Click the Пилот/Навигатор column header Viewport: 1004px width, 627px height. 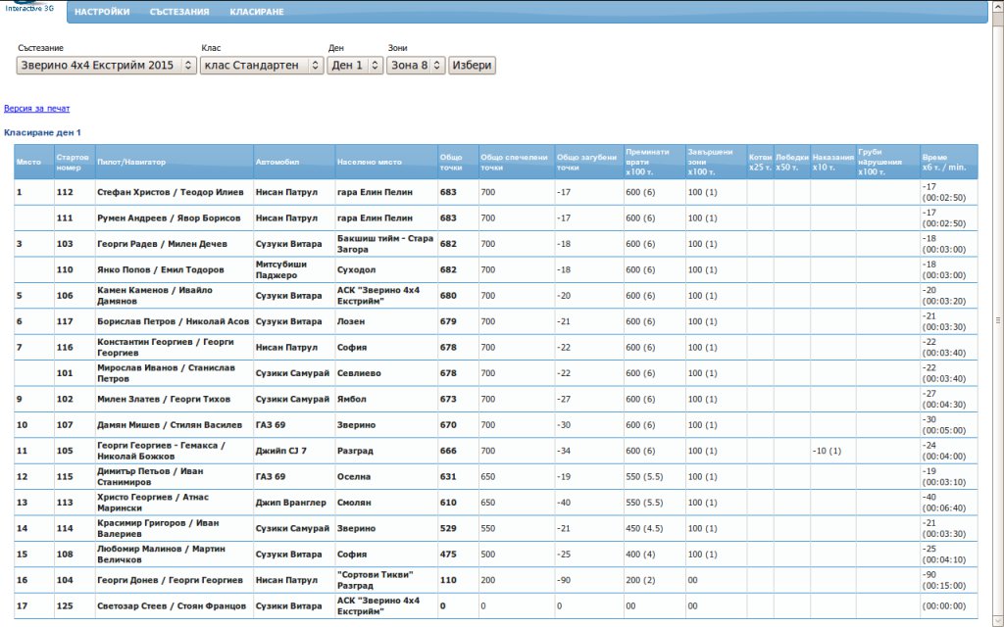tap(131, 162)
